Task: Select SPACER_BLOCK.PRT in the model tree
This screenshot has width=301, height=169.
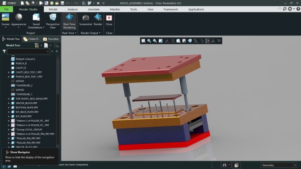Action: [x=27, y=103]
